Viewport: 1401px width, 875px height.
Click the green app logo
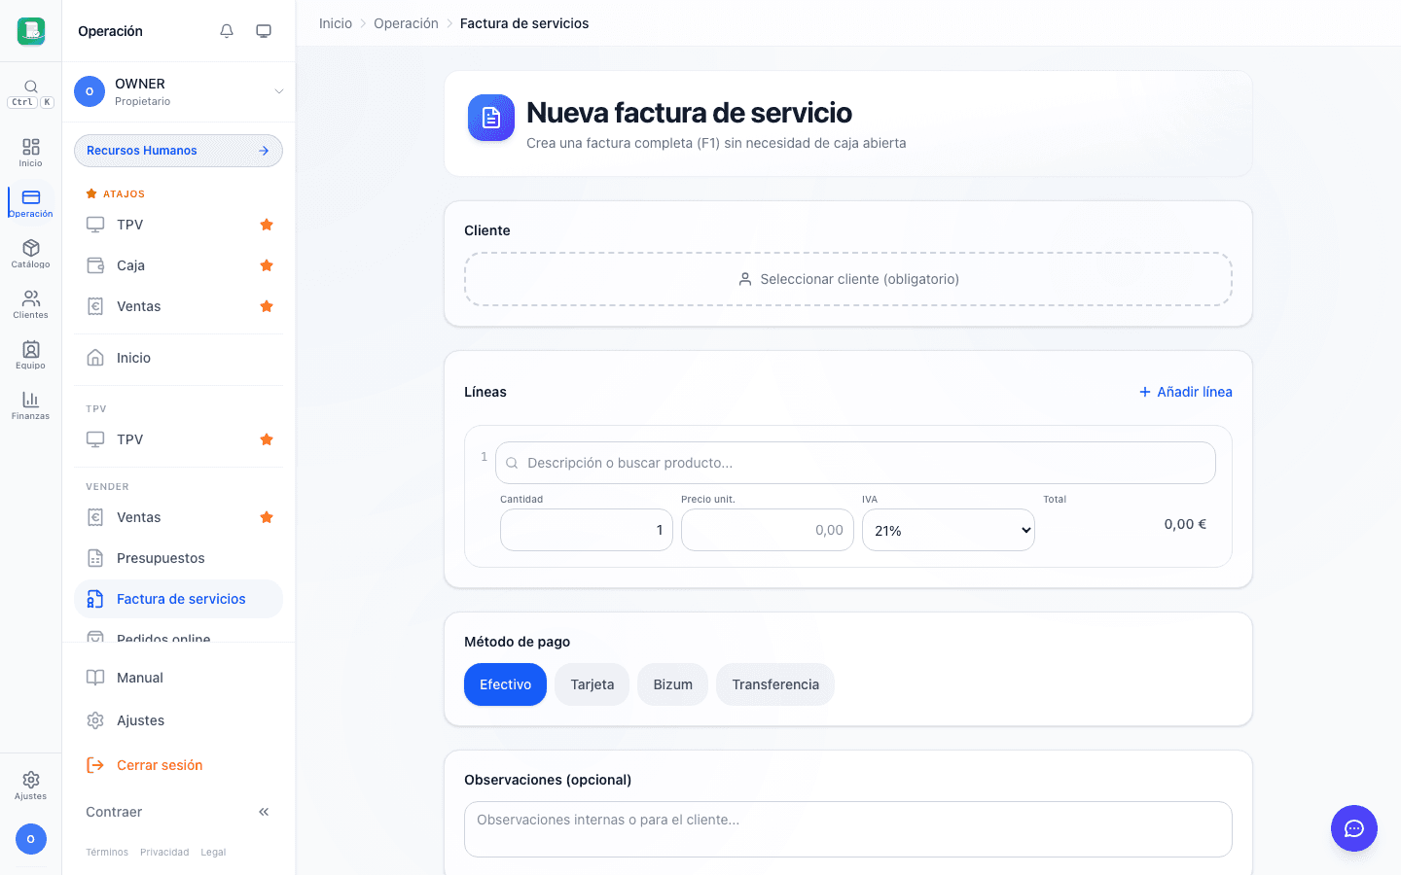pyautogui.click(x=31, y=31)
